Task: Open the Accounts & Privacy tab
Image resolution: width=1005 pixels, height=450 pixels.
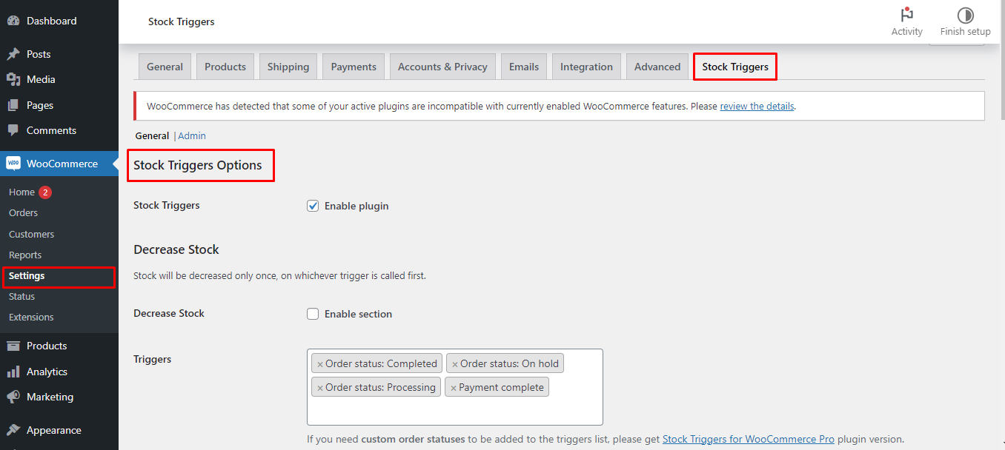Action: pyautogui.click(x=442, y=67)
